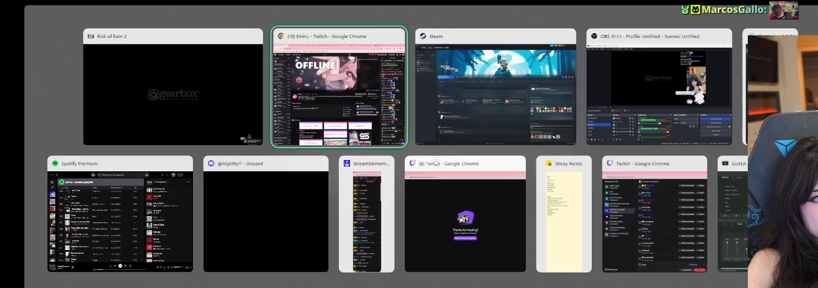
Task: Click the green Spotify icon in switcher
Action: point(55,164)
